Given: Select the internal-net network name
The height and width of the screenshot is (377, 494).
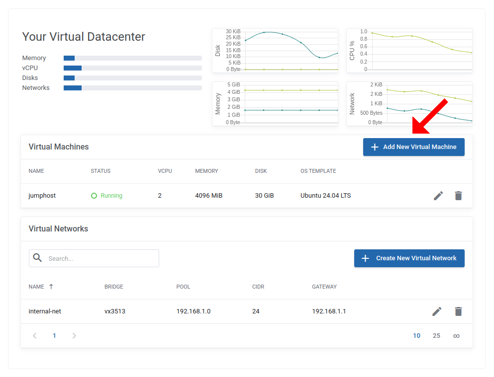Looking at the screenshot, I should [x=45, y=311].
